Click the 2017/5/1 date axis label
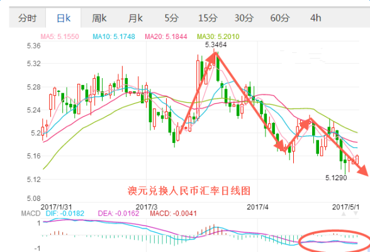 point(345,207)
